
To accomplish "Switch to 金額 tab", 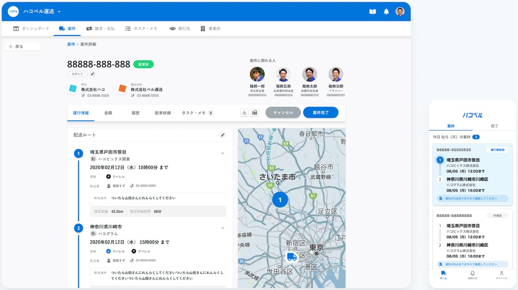I will 108,113.
